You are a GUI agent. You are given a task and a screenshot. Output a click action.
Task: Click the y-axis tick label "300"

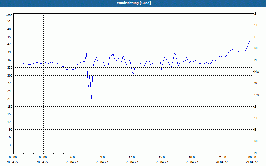coord(10,75)
